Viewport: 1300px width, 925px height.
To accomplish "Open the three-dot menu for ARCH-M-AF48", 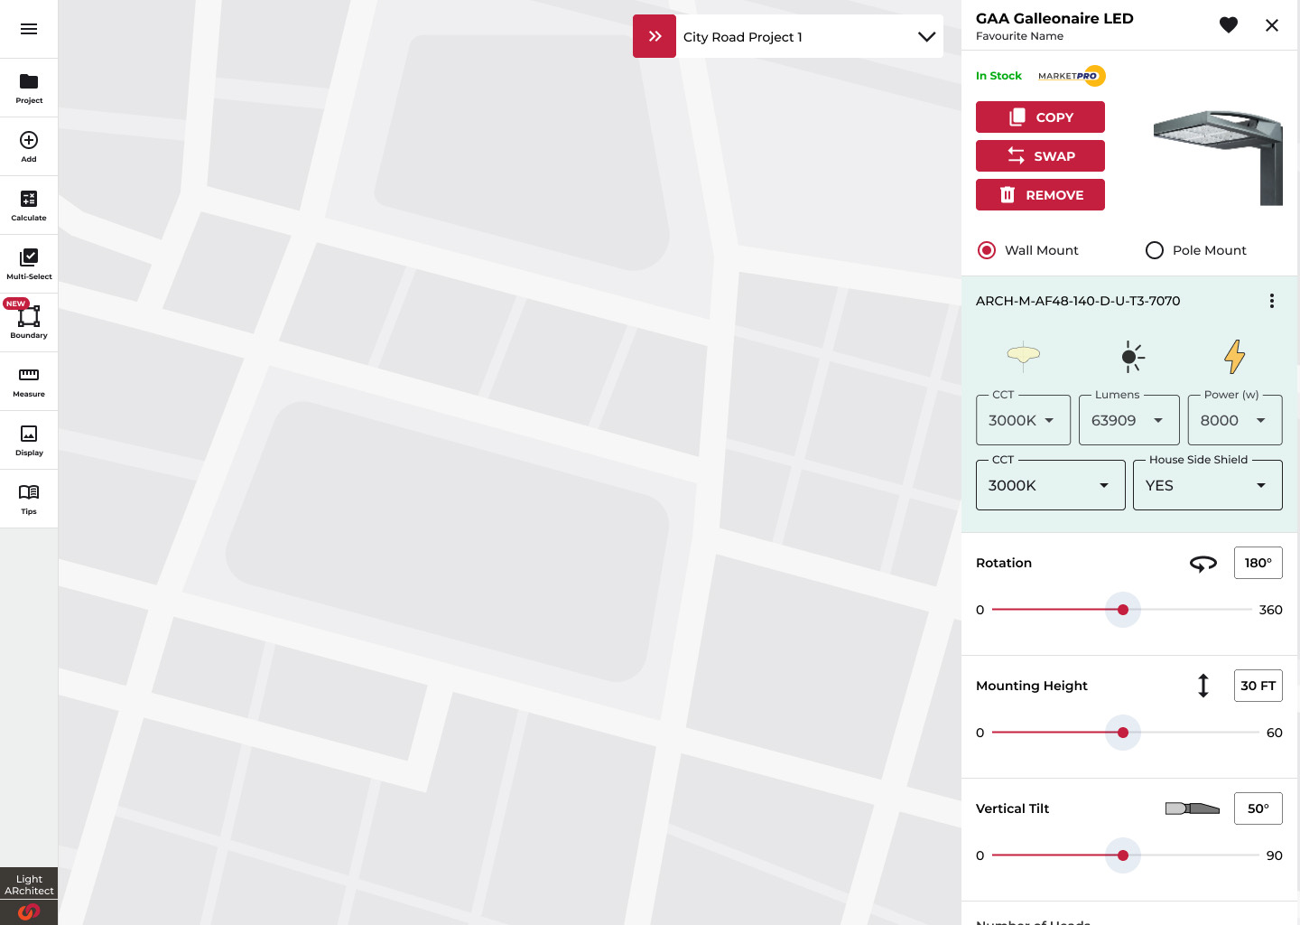I will 1272,301.
